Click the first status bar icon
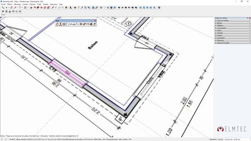The width and height of the screenshot is (251, 141). click(x=2, y=139)
